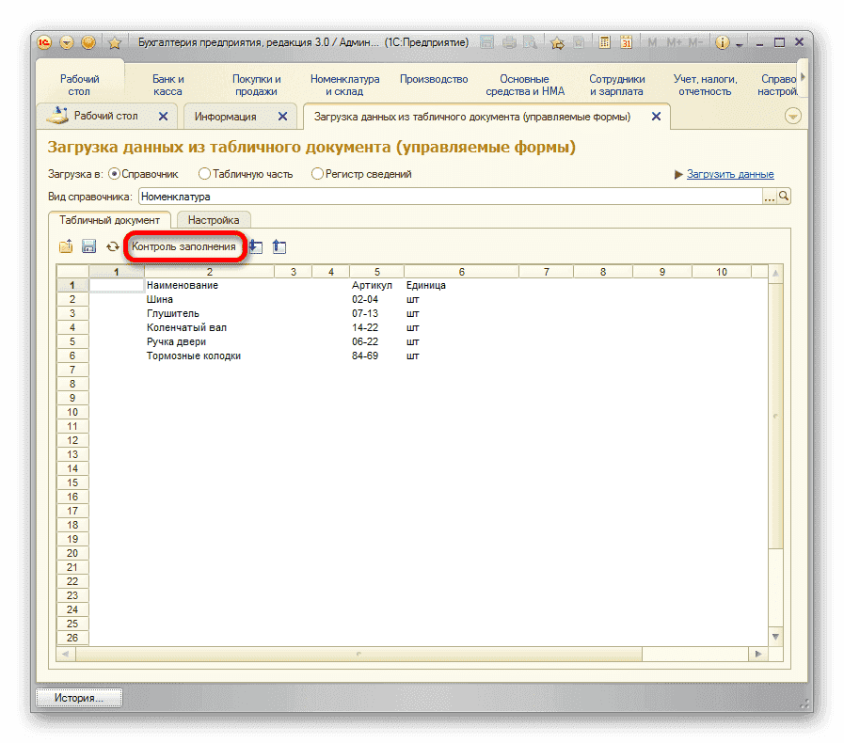Open the calculator in title bar
Screen dimensions: 844x743
[x=604, y=42]
